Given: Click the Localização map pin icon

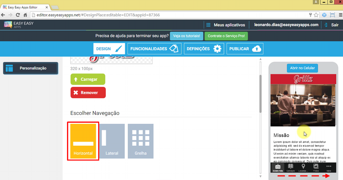Looking at the screenshot, I should coord(303,167).
